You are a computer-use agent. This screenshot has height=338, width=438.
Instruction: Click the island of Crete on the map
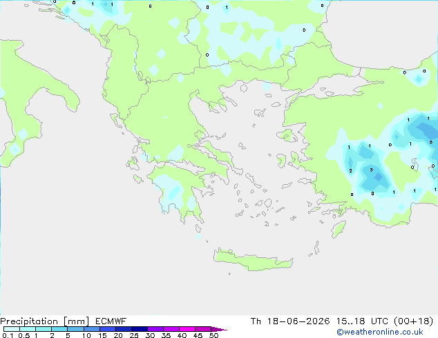[x=253, y=259]
